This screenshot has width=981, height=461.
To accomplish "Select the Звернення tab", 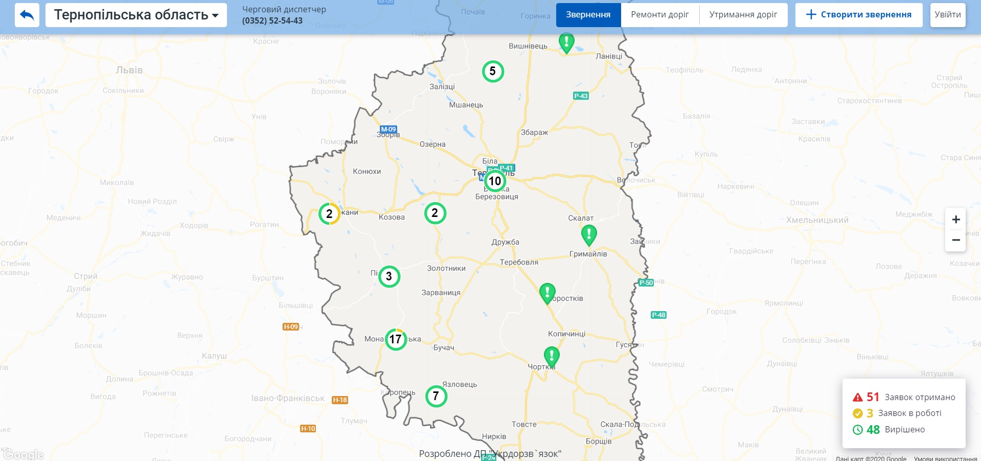I will coord(588,15).
